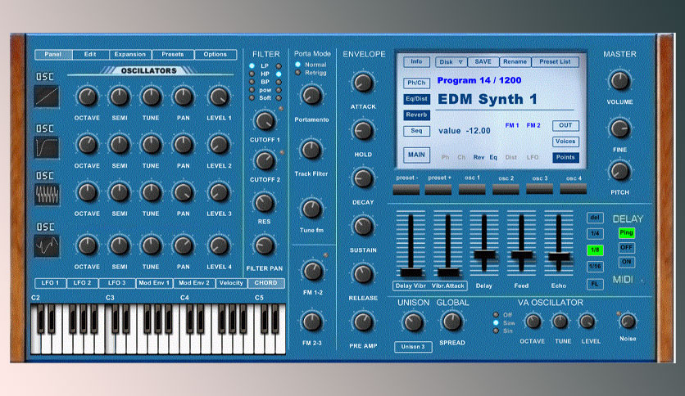Viewport: 685px width, 396px height.
Task: Click the FM 2-3 knob
Action: (312, 322)
